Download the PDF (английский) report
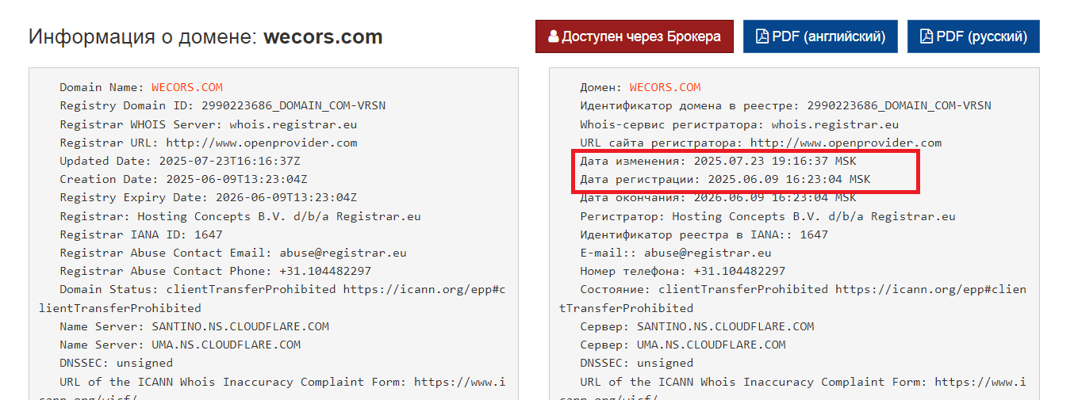Screen dimensions: 1078x400 (x=820, y=36)
